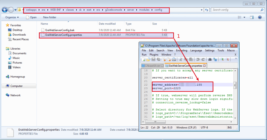The height and width of the screenshot is (140, 267).
Task: Go back in Explorer navigation
Action: (x=5, y=10)
